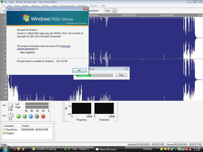Click the Right channel level meter
The width and height of the screenshot is (203, 152).
(37, 107)
